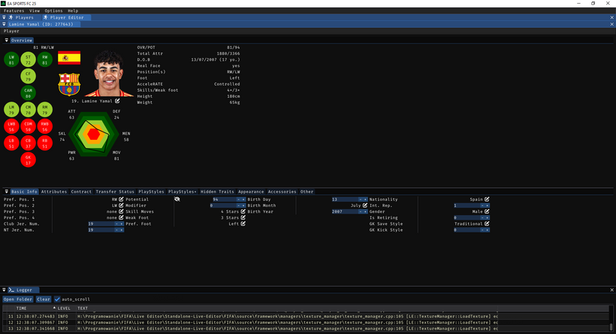Viewport: 616px width, 334px height.
Task: Click the Birth Year input field
Action: [341, 211]
